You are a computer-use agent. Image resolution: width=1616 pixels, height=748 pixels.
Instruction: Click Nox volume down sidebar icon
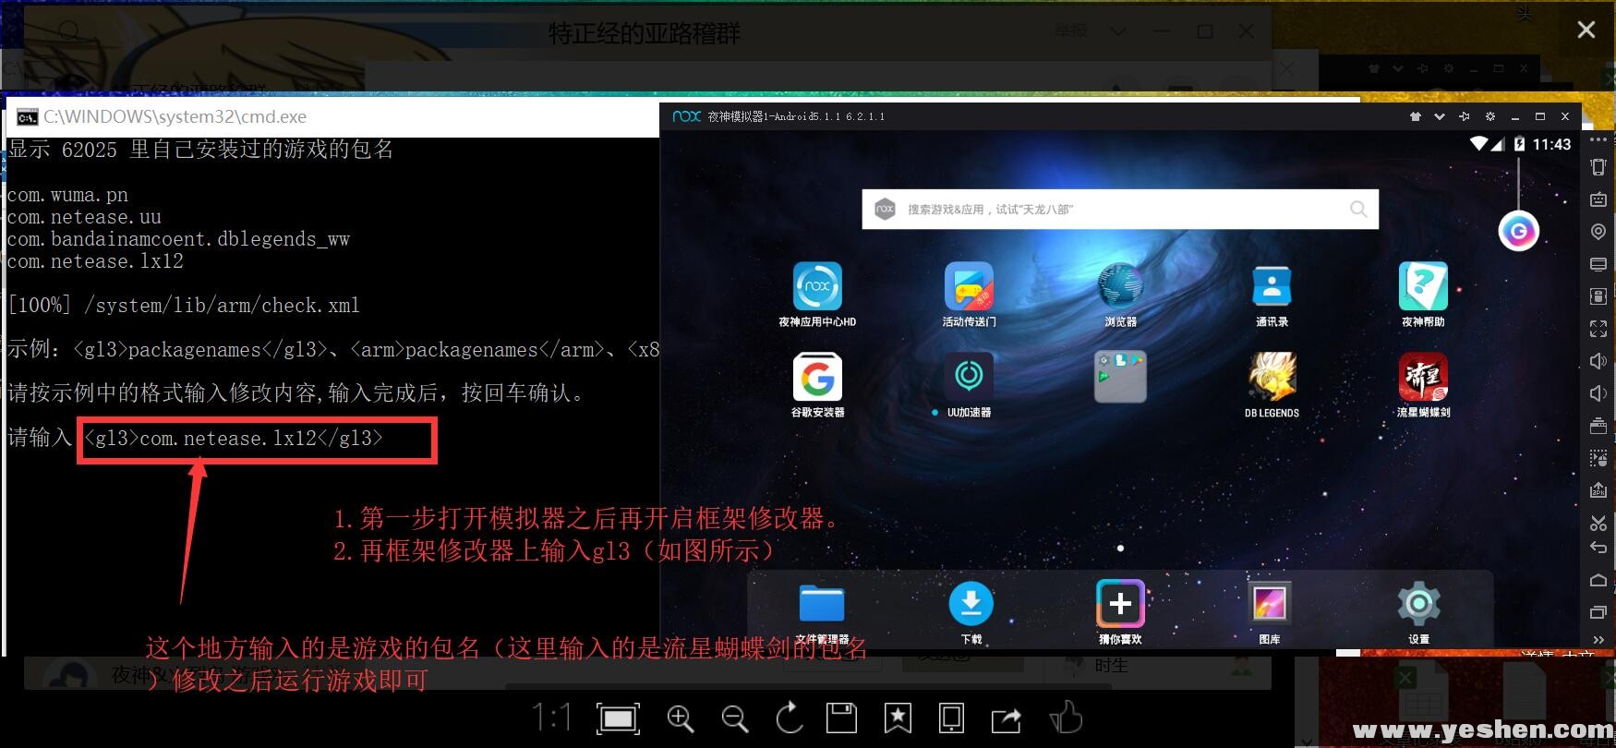[1598, 393]
